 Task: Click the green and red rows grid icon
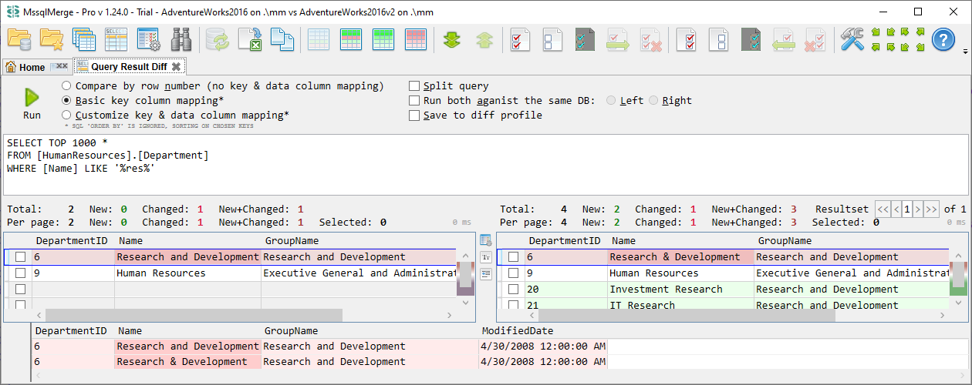(351, 39)
